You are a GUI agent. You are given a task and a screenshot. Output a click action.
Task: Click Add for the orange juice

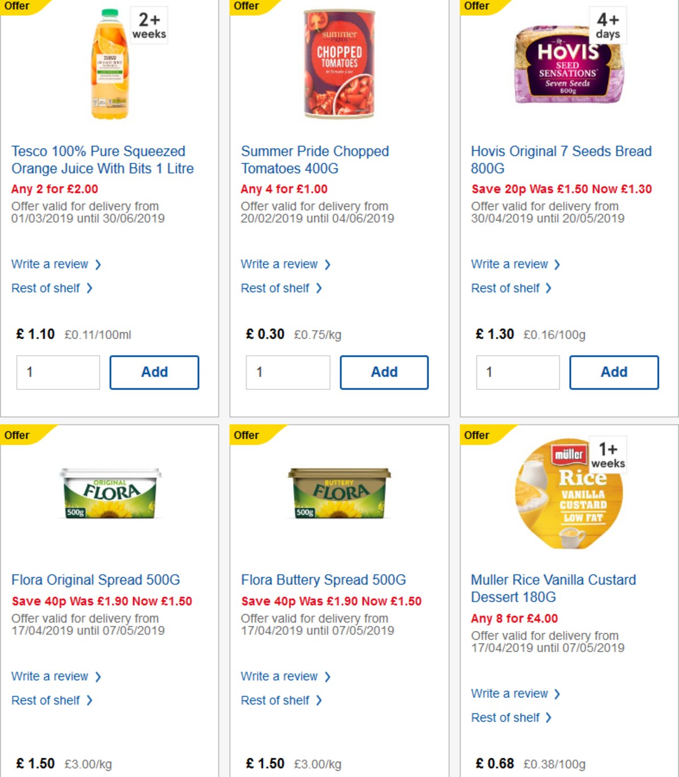point(154,372)
